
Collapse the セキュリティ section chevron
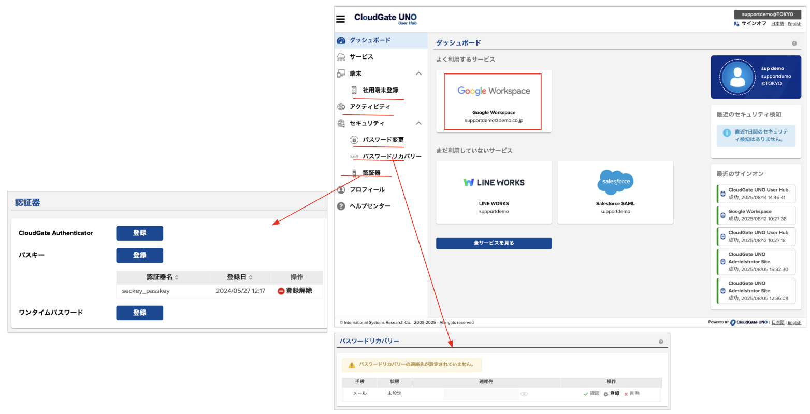pos(418,123)
